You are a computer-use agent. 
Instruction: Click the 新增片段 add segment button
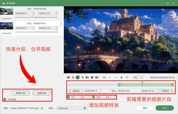tap(21, 93)
